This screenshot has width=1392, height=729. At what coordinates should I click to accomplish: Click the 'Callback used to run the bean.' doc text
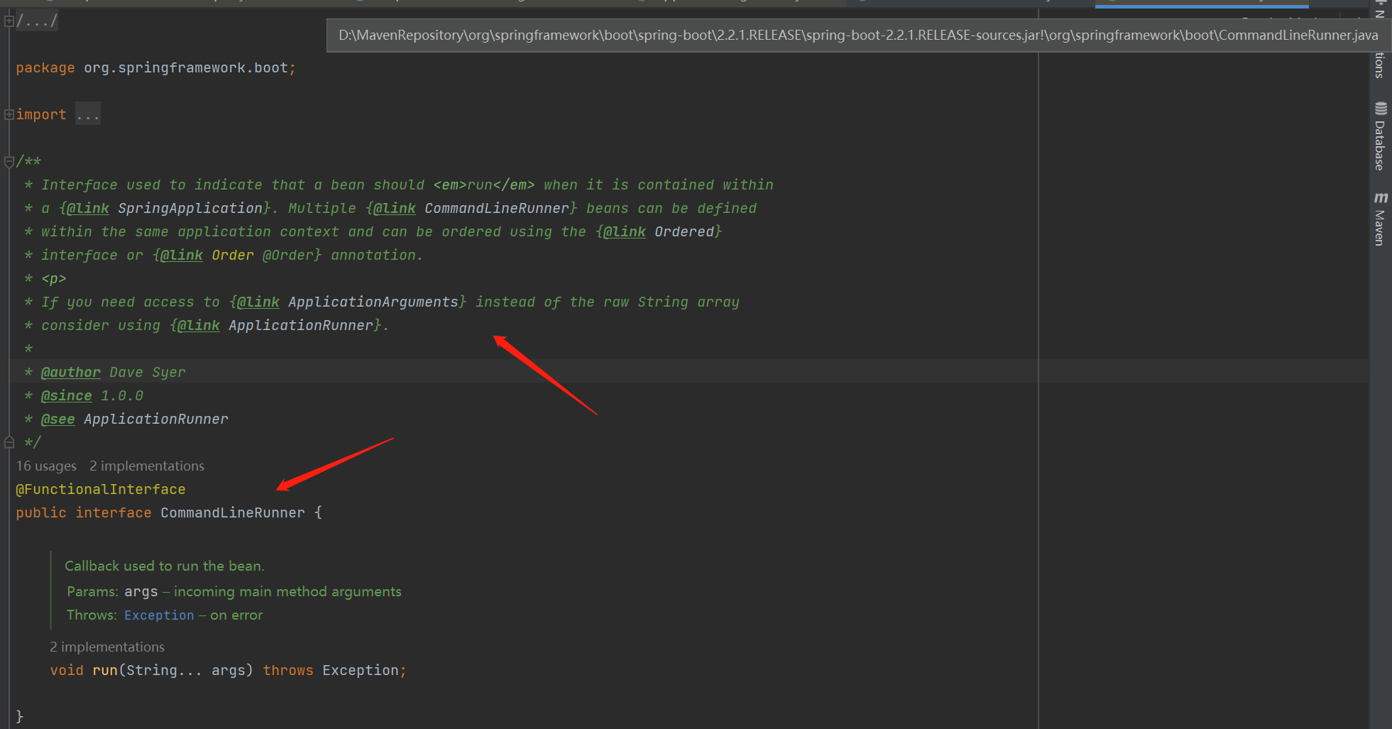(x=165, y=566)
